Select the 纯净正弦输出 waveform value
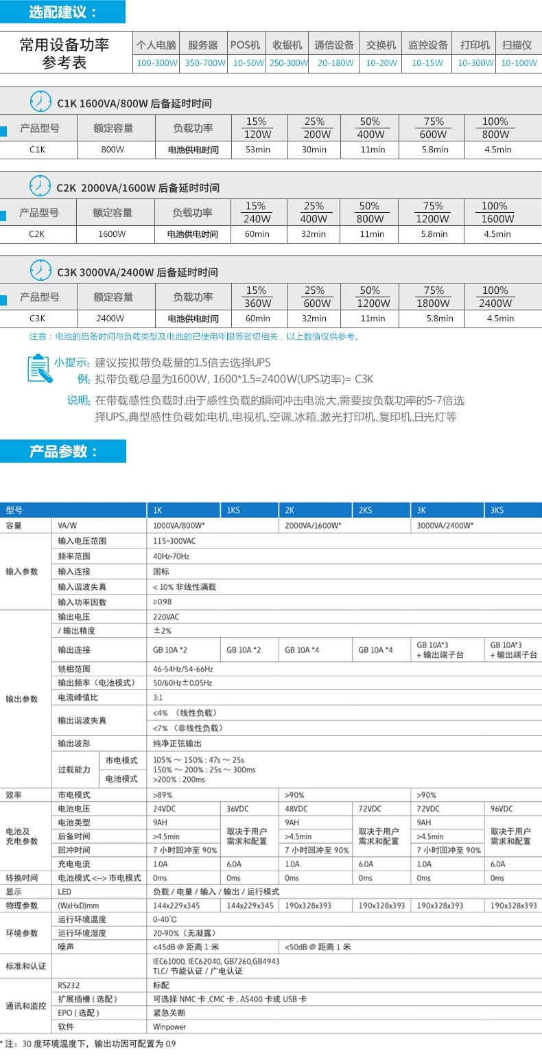Image resolution: width=542 pixels, height=1058 pixels. pos(177,744)
